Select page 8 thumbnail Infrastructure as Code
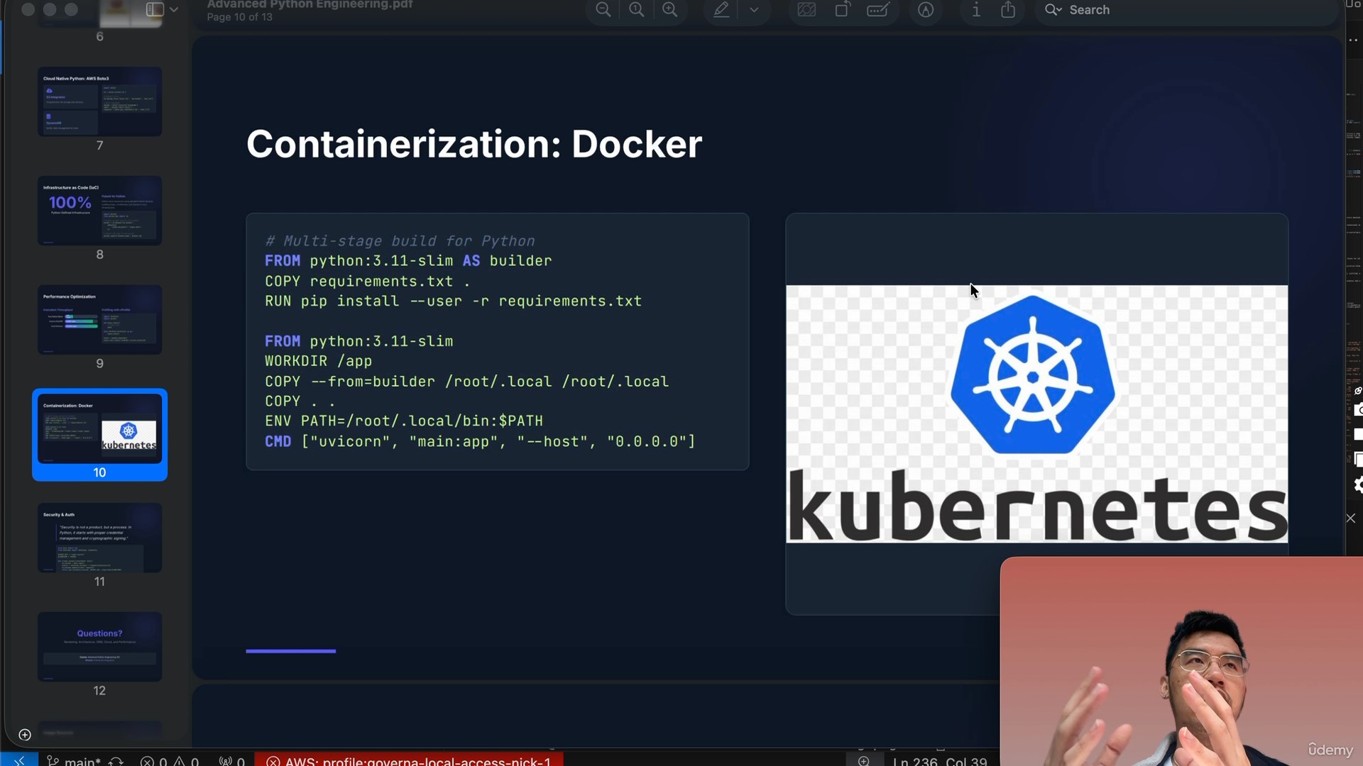This screenshot has height=766, width=1363. click(x=99, y=211)
